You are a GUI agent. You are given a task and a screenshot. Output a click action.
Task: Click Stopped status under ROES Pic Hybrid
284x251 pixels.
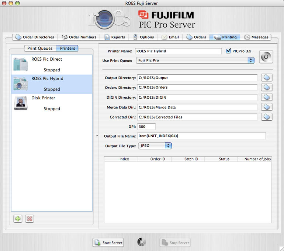pos(52,89)
